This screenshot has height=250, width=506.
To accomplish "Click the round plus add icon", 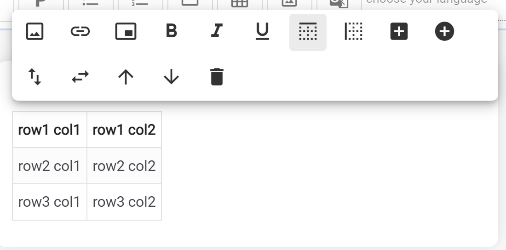I will pos(444,32).
